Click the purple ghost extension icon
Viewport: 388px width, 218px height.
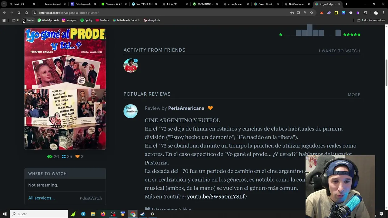tap(329, 13)
